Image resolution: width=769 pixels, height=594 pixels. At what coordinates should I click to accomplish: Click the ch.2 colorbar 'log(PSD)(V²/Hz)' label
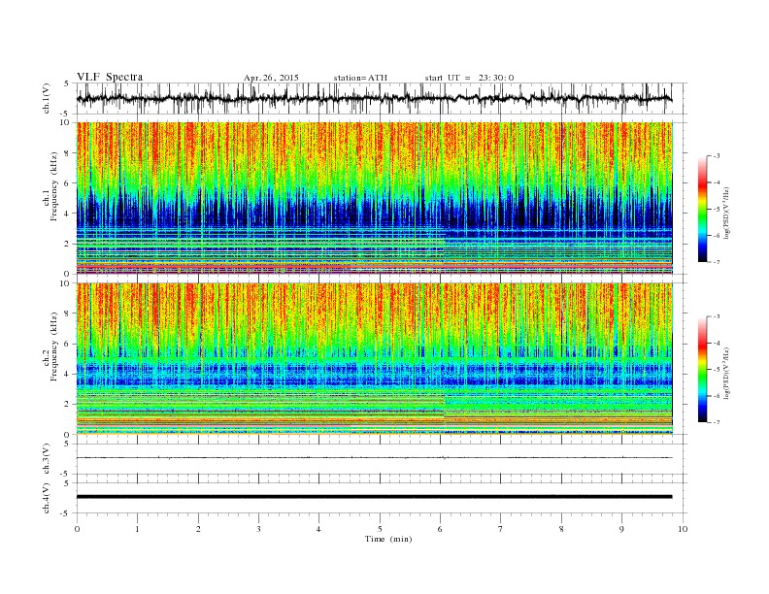point(727,373)
